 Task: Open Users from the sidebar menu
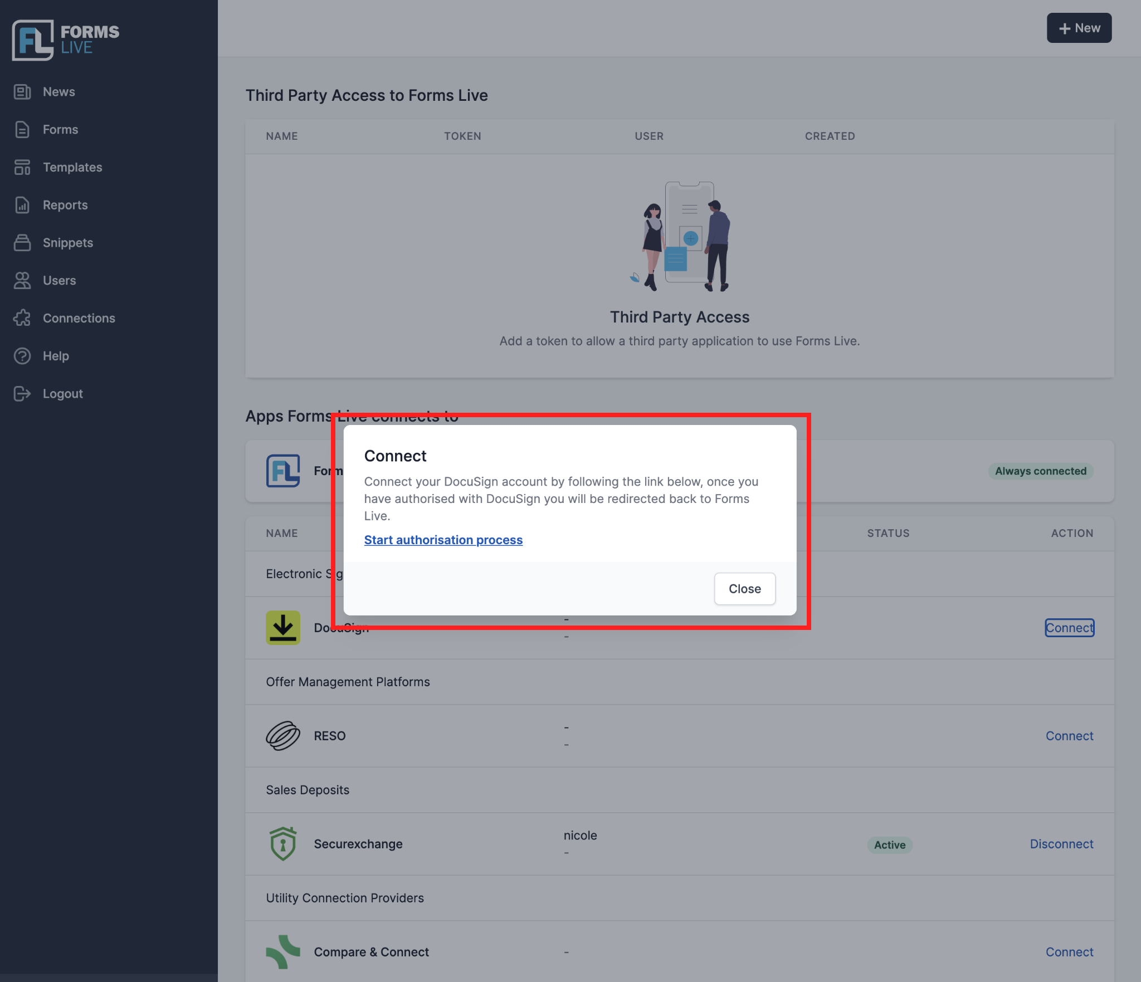coord(60,281)
